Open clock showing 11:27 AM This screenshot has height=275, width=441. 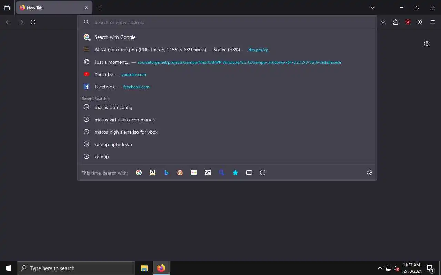(x=411, y=268)
